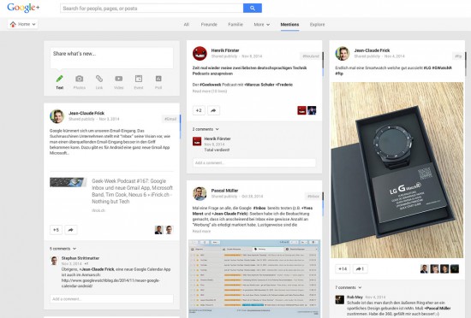Toggle +14 on the LG G Watch post
The width and height of the screenshot is (471, 318).
click(x=343, y=268)
